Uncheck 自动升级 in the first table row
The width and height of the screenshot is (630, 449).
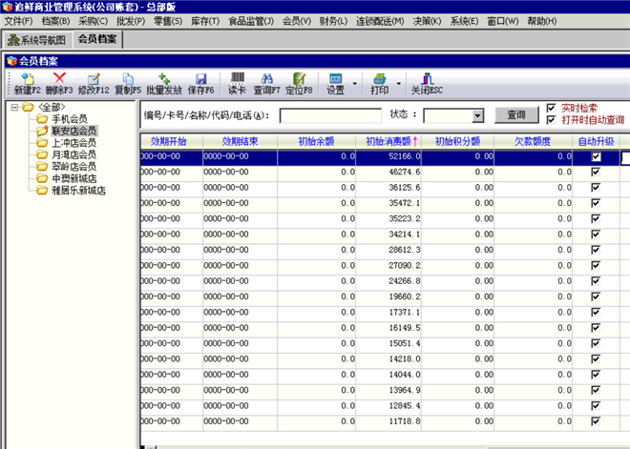coord(597,157)
